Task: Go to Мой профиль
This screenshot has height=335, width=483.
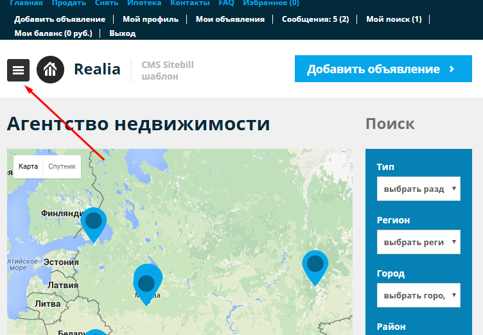Action: [x=151, y=19]
